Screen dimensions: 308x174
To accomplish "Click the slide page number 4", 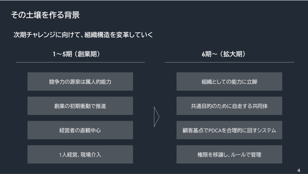I will tap(299, 170).
